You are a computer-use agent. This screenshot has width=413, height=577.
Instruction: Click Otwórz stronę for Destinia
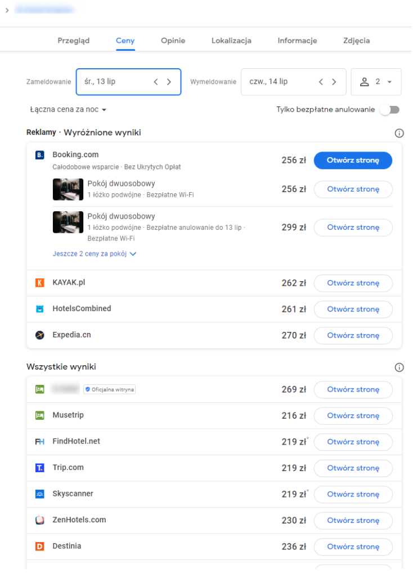[x=353, y=547]
